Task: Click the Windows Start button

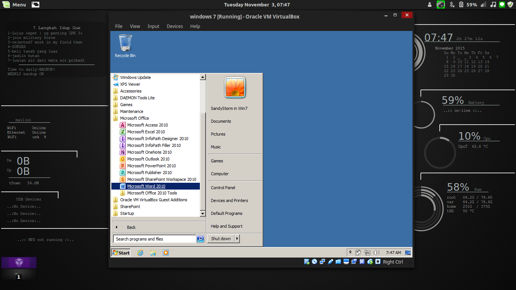Action: click(x=121, y=253)
